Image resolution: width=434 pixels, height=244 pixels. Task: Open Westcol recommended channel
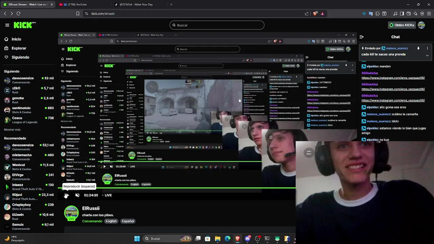point(29,167)
